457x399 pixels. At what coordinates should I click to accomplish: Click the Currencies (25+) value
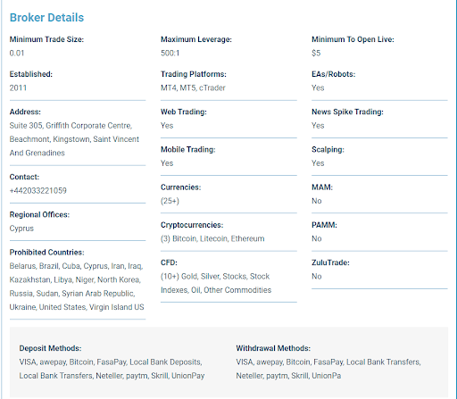[x=170, y=201]
